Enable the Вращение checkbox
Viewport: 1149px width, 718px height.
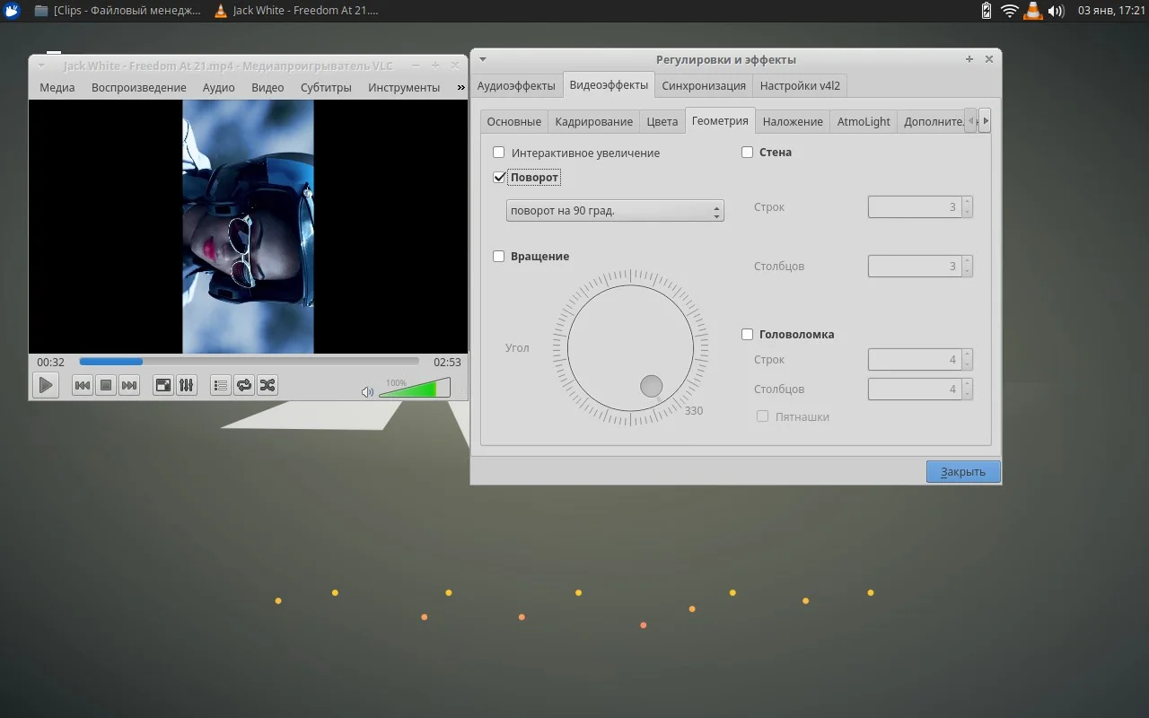499,257
